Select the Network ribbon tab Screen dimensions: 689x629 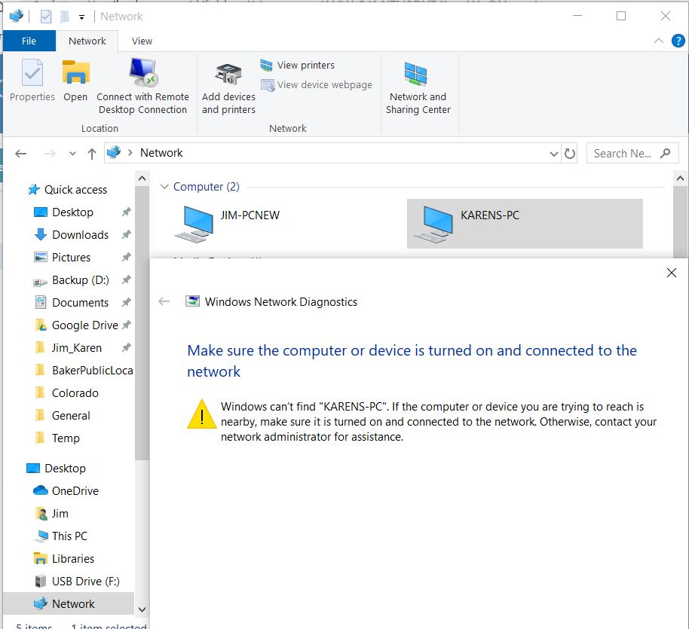click(87, 41)
